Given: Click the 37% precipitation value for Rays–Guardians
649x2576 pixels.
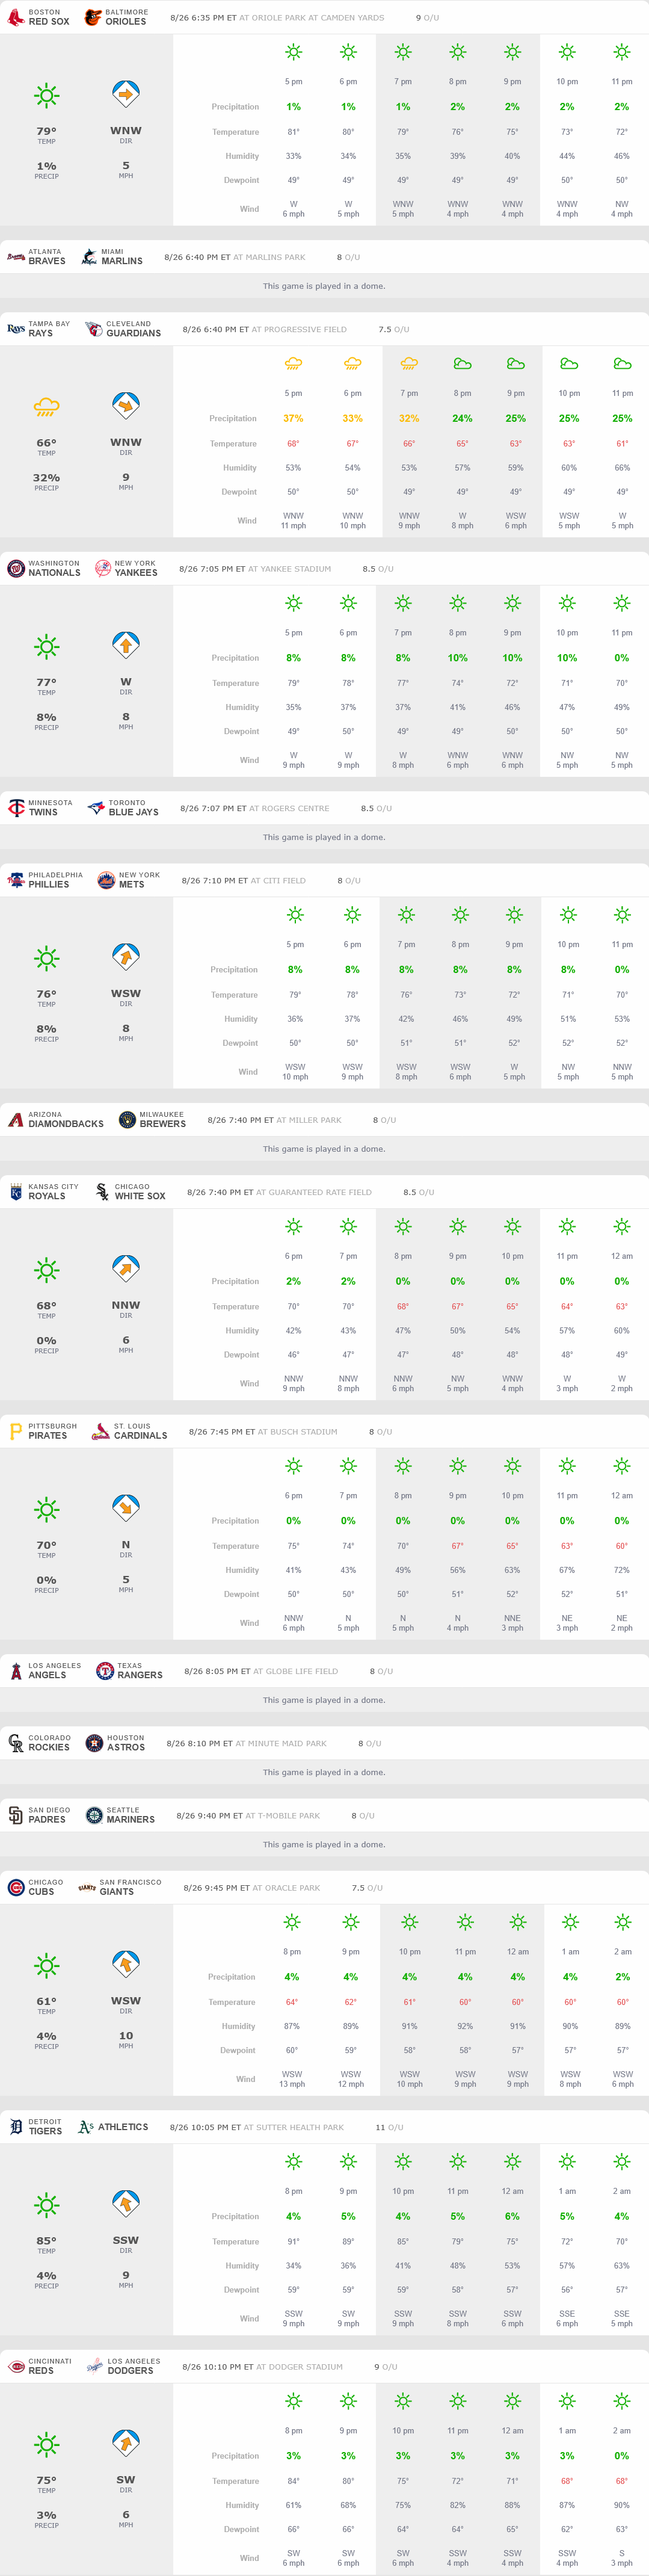Looking at the screenshot, I should (x=293, y=418).
